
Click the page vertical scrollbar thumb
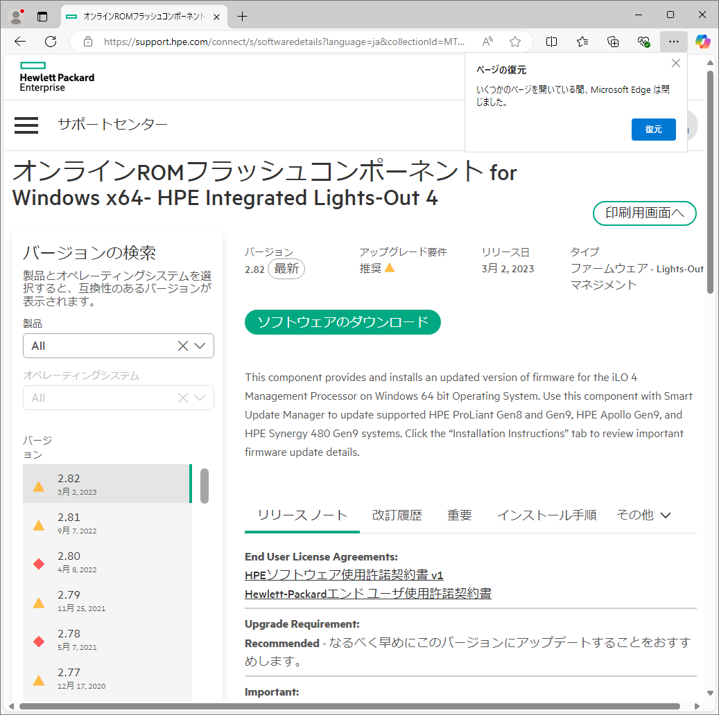[x=710, y=182]
